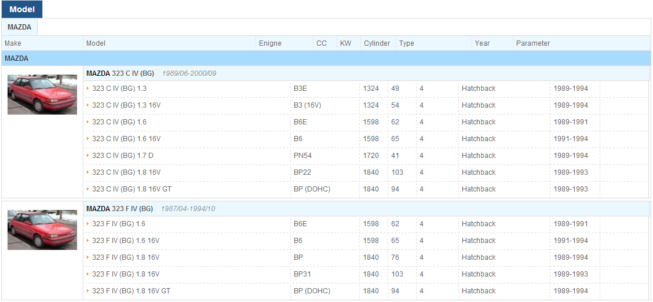Click the orange arrow beside 323 C IV (BG) 1.3 16V

[88, 105]
